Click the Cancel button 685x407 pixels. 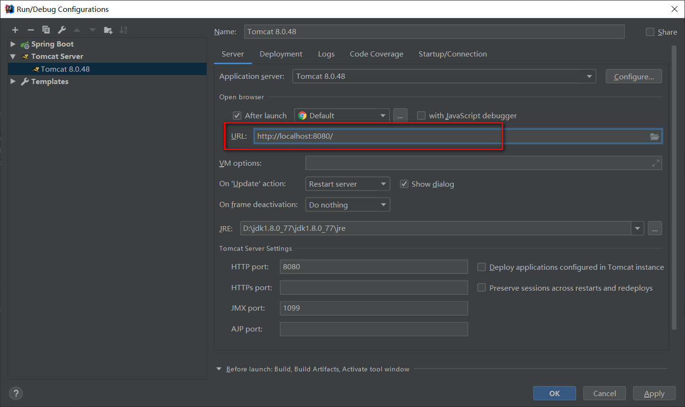click(x=604, y=393)
